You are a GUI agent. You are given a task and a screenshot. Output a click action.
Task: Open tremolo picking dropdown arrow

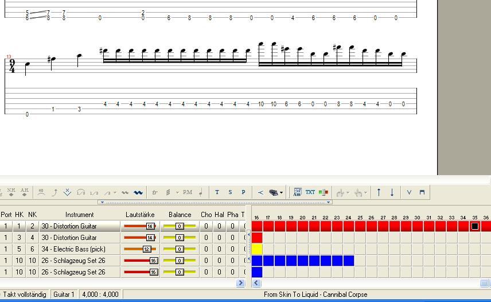(177, 192)
